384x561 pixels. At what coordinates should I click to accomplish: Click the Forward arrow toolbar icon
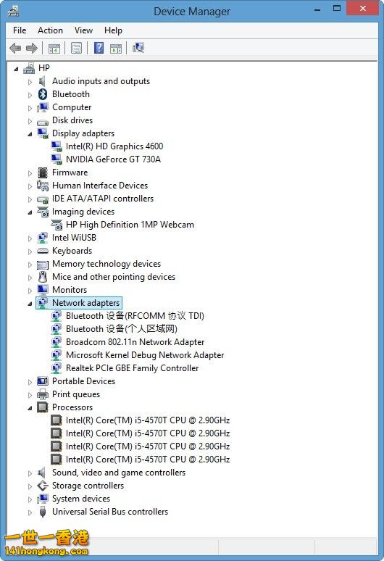pyautogui.click(x=32, y=48)
